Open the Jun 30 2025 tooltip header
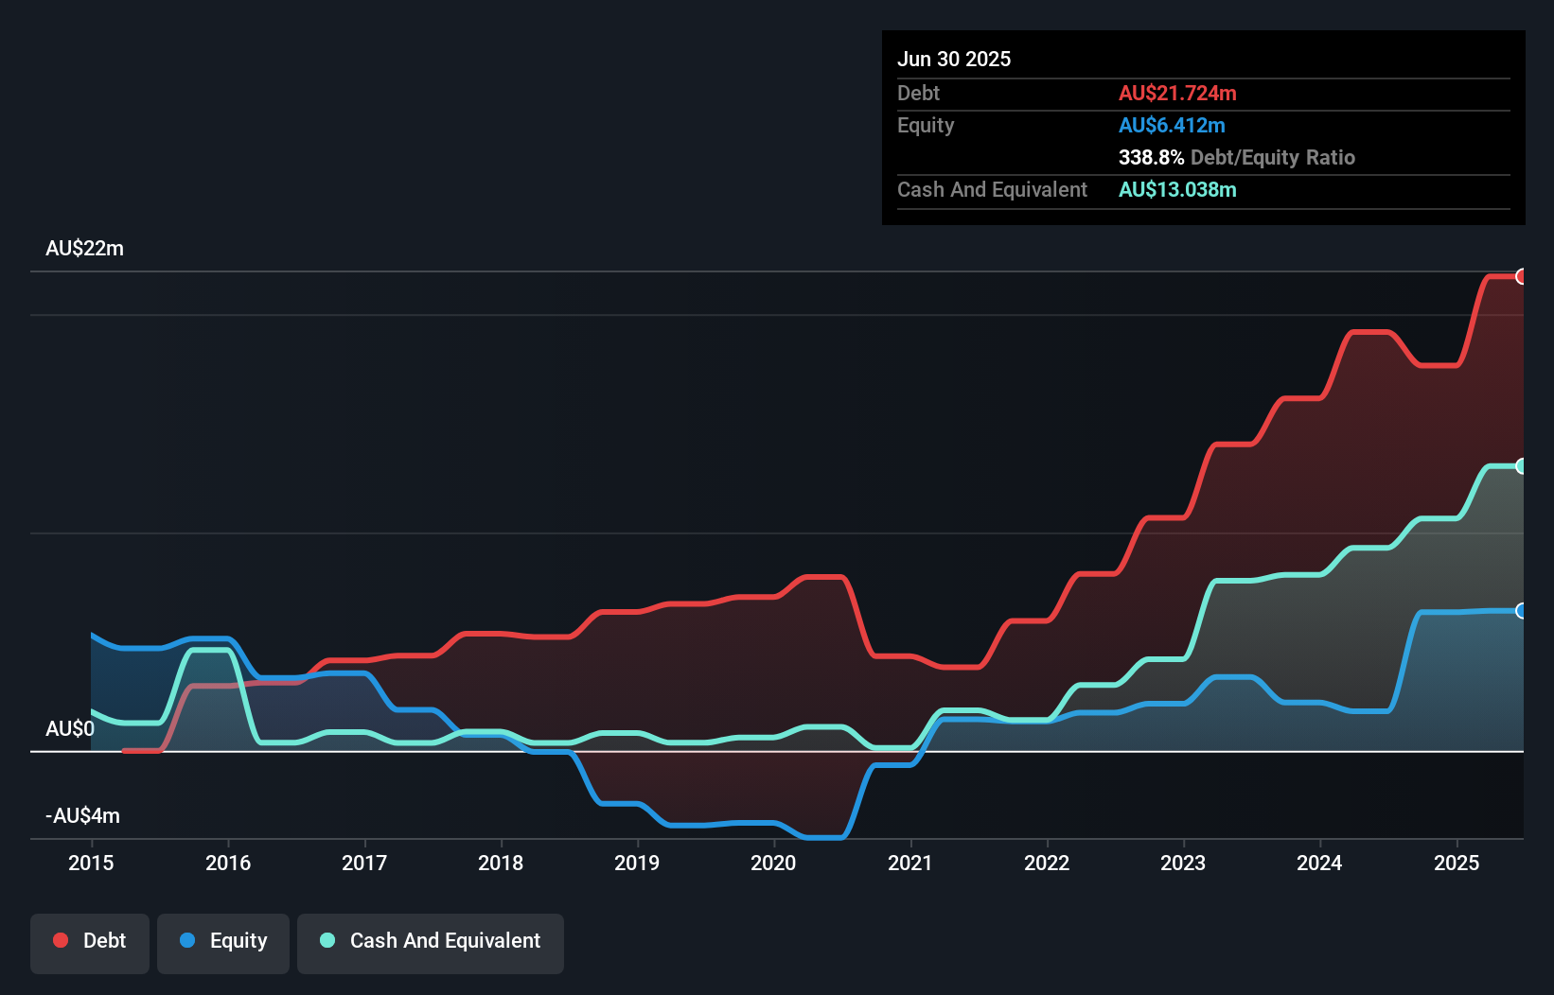The image size is (1554, 995). coord(955,59)
